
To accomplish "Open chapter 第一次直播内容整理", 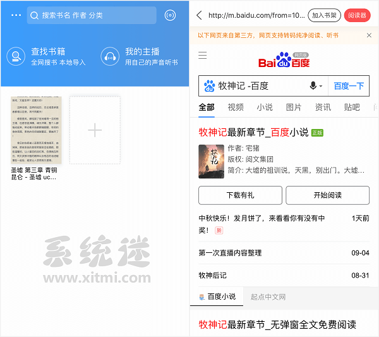I will pyautogui.click(x=230, y=253).
